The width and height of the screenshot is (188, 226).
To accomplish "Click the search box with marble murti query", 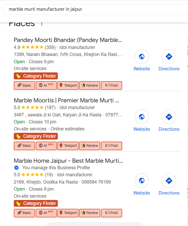I will point(94,9).
